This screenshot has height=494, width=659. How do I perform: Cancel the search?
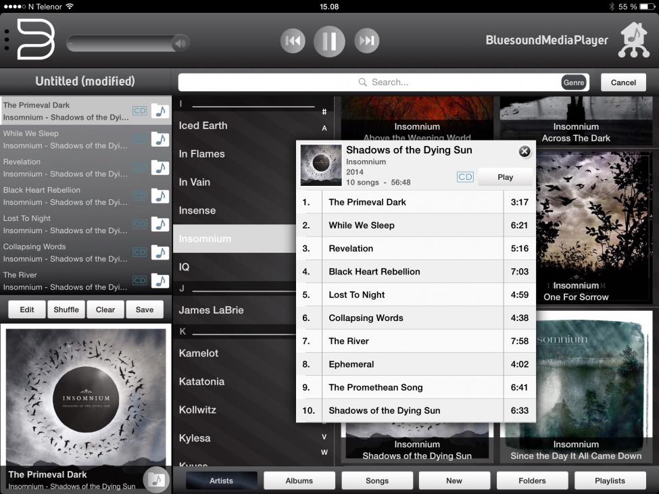click(x=623, y=82)
